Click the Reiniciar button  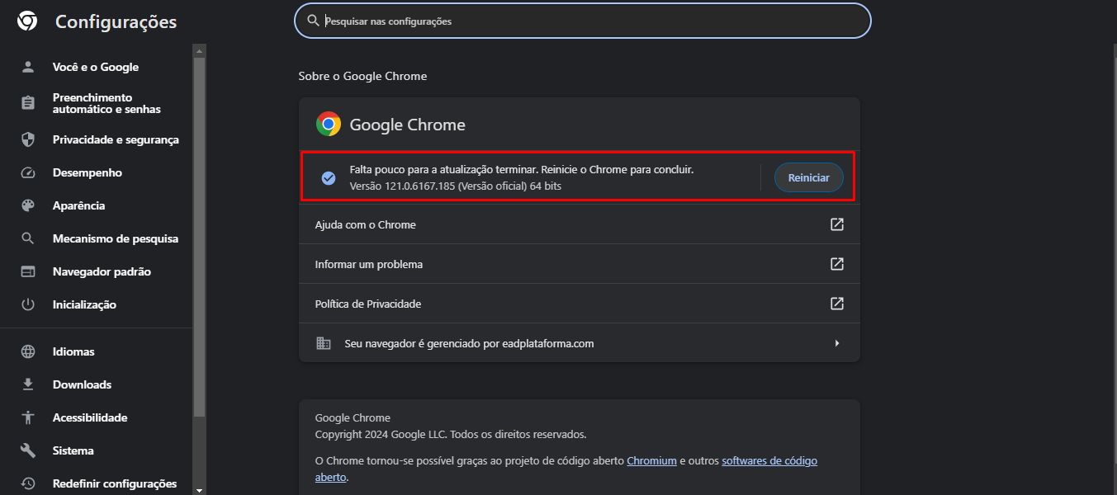point(808,177)
